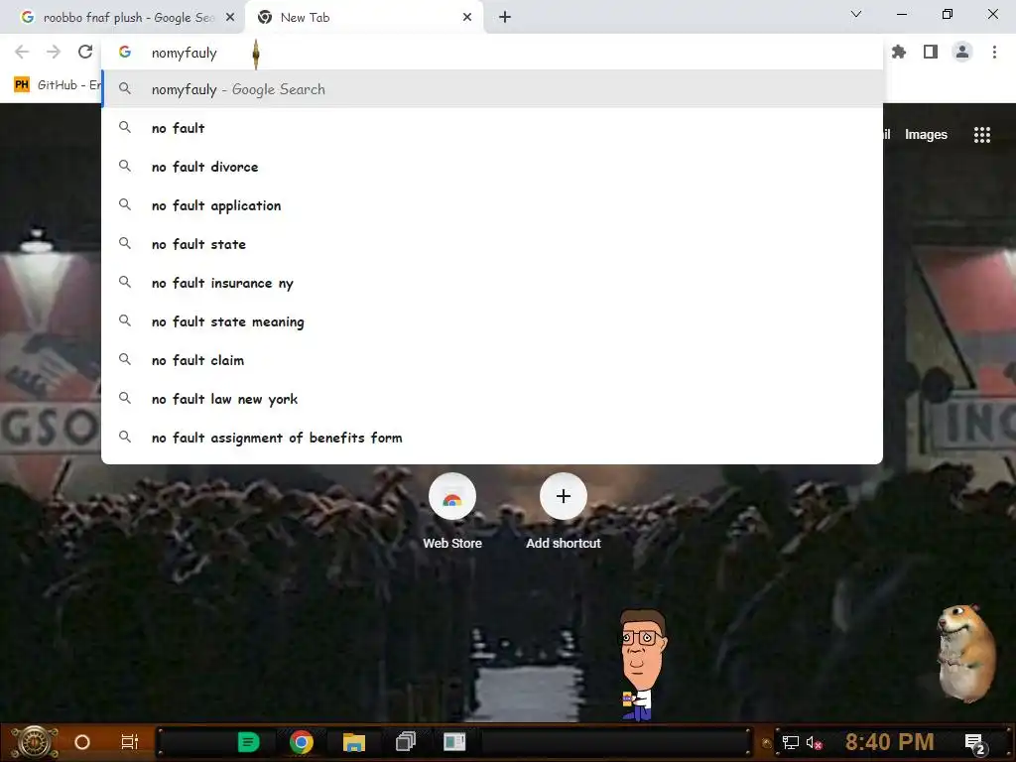
Task: Click the Add shortcut plus icon
Action: [x=564, y=497]
